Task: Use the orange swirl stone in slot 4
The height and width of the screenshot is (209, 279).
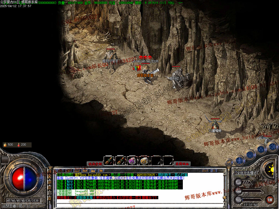Action: click(x=144, y=161)
